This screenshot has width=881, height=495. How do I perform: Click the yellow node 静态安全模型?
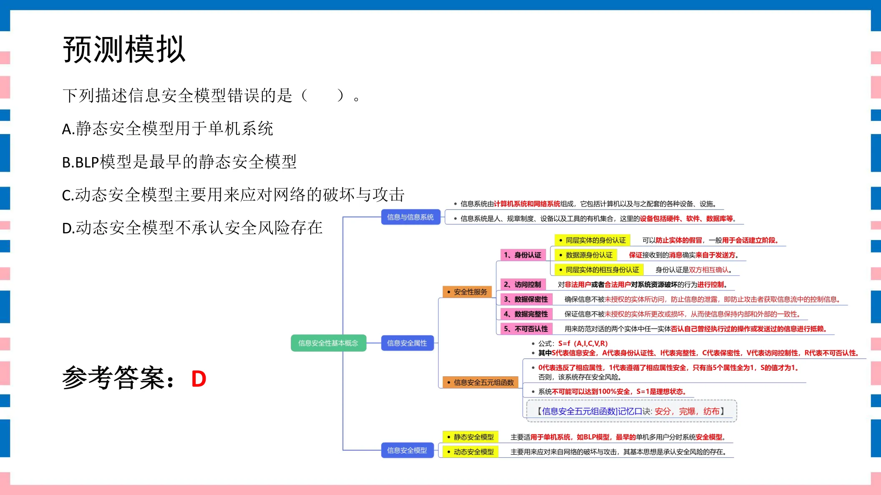coord(470,437)
